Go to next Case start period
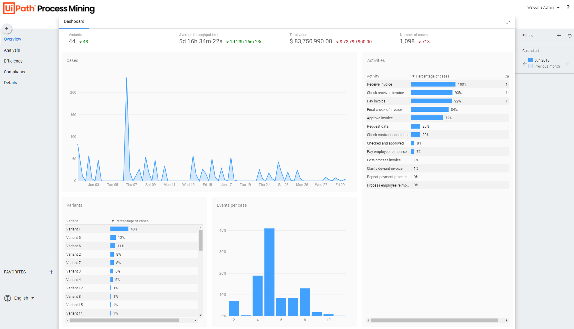Image resolution: width=574 pixels, height=329 pixels. [x=566, y=64]
